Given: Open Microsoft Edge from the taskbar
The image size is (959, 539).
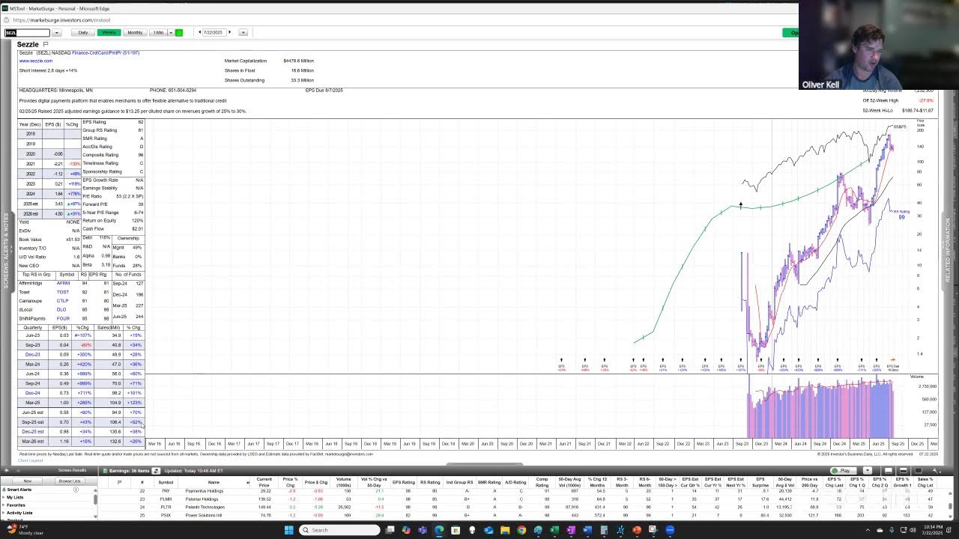Looking at the screenshot, I should [439, 530].
